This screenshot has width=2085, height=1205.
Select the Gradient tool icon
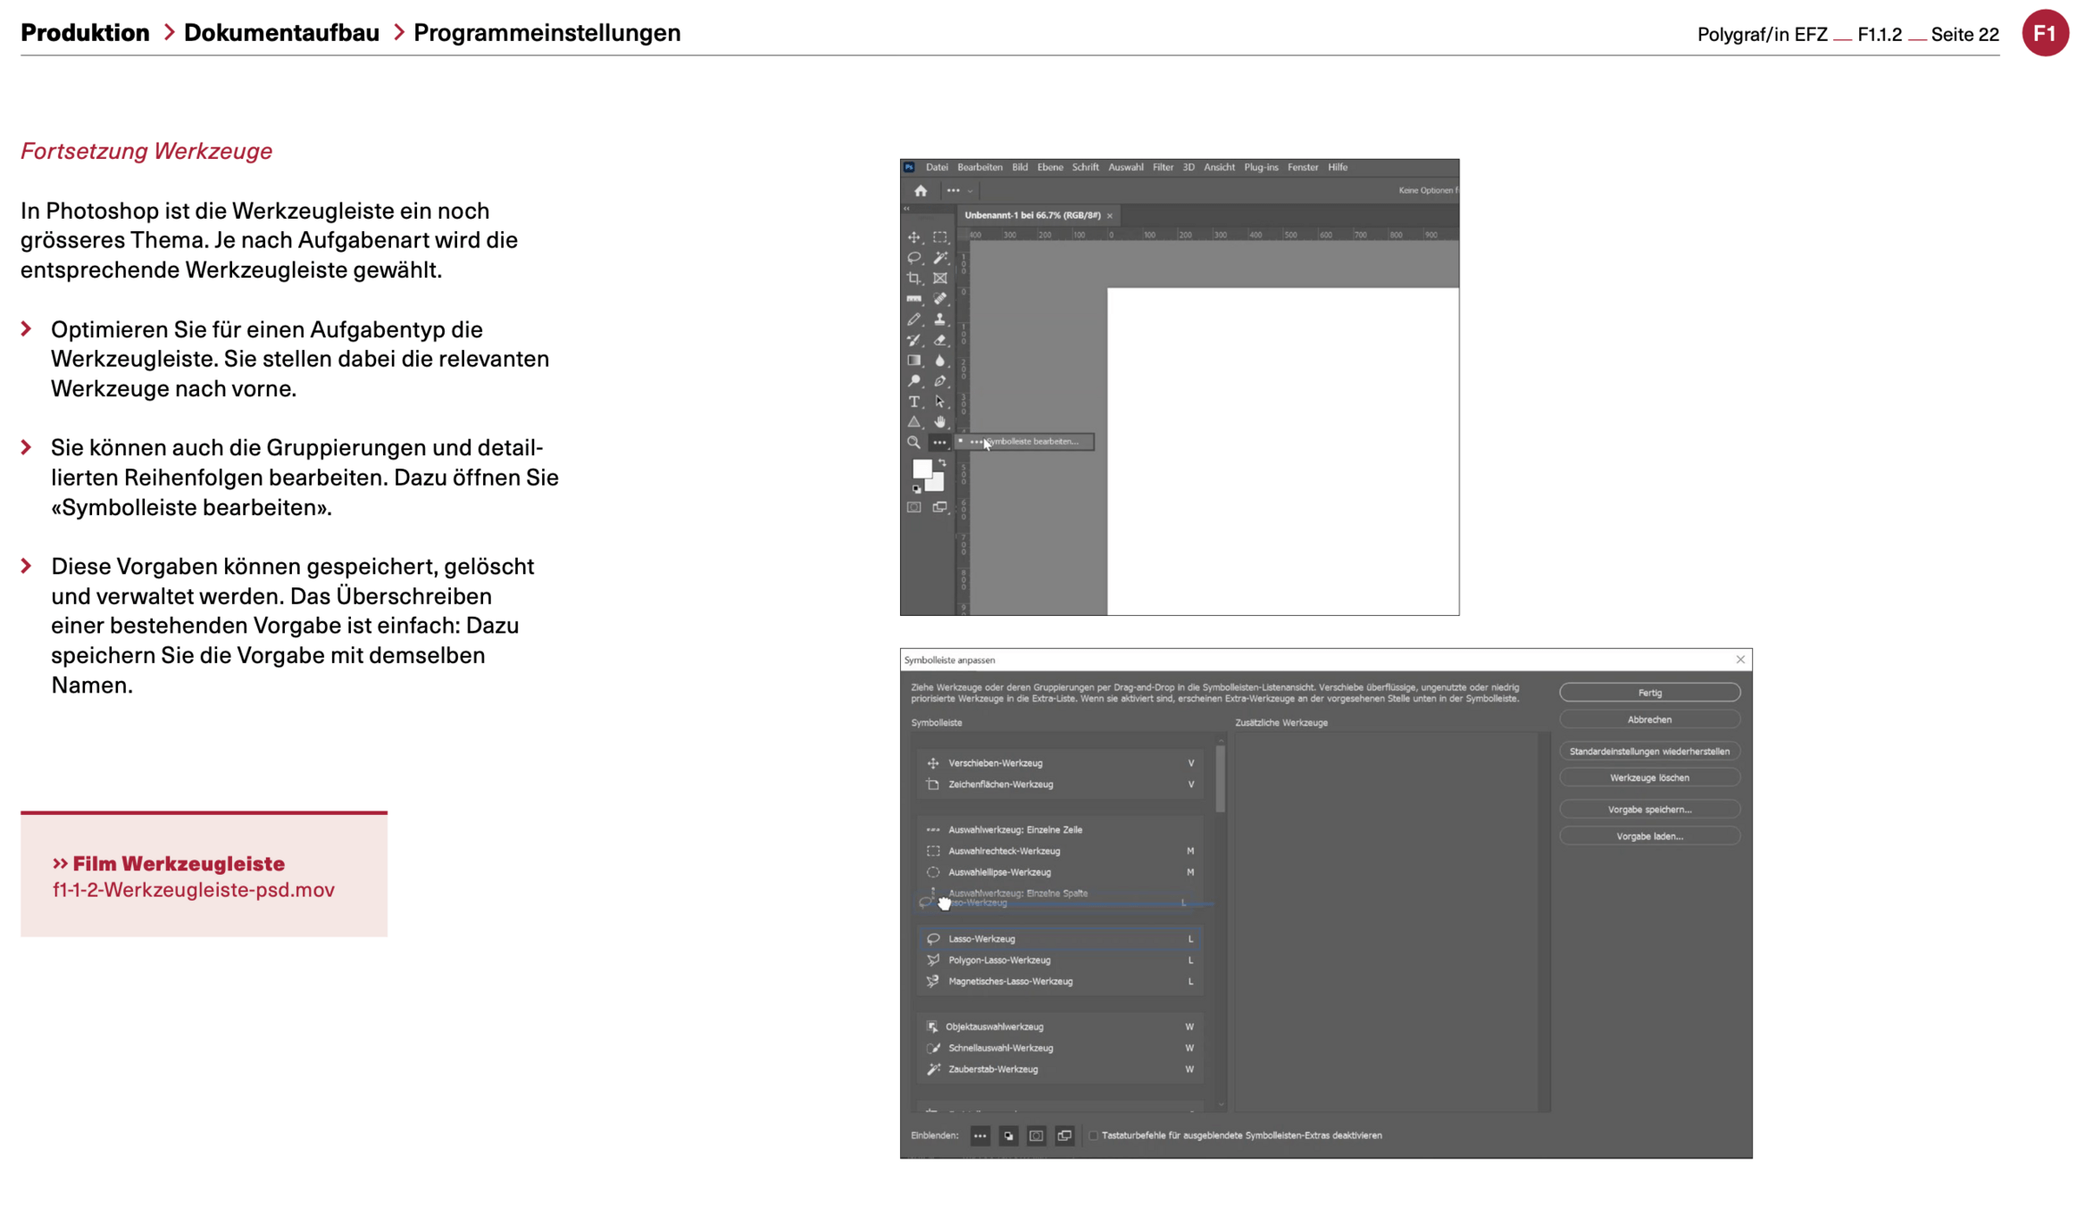click(913, 361)
